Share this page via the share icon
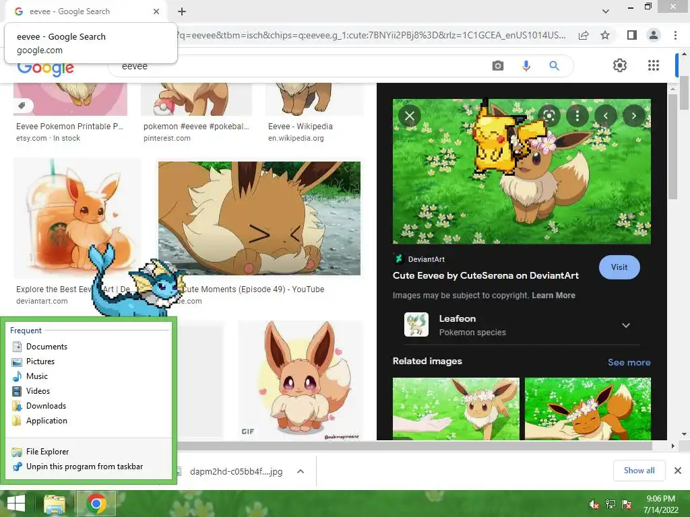Screen dimensions: 690x517 tap(584, 35)
